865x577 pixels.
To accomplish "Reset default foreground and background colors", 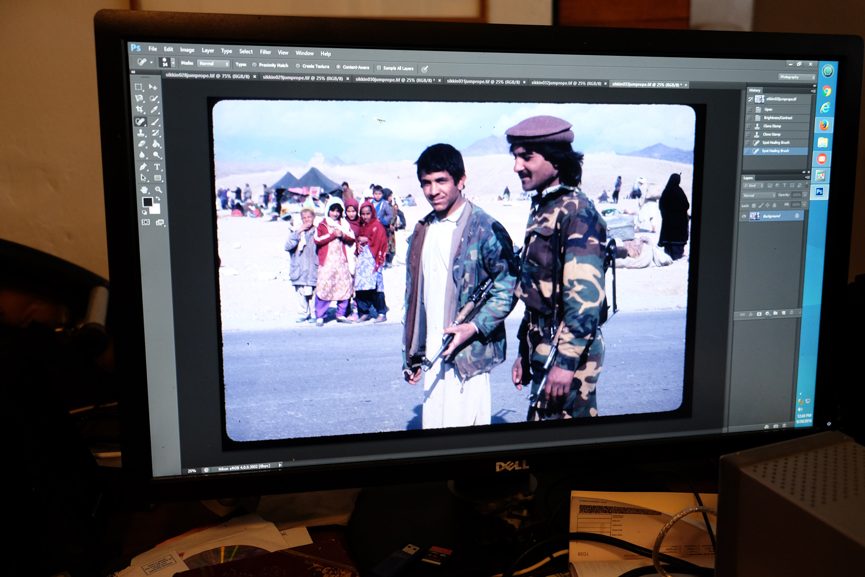I will tap(144, 212).
